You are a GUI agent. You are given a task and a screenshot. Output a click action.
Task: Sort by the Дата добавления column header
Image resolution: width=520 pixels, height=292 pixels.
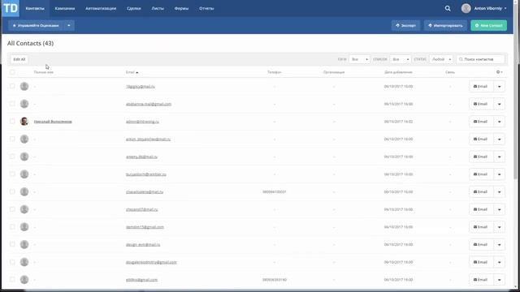point(398,72)
